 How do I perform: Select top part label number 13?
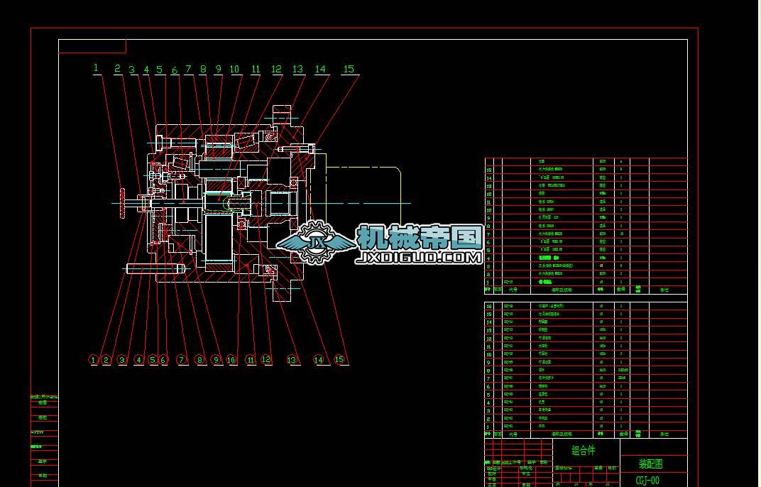pyautogui.click(x=297, y=70)
